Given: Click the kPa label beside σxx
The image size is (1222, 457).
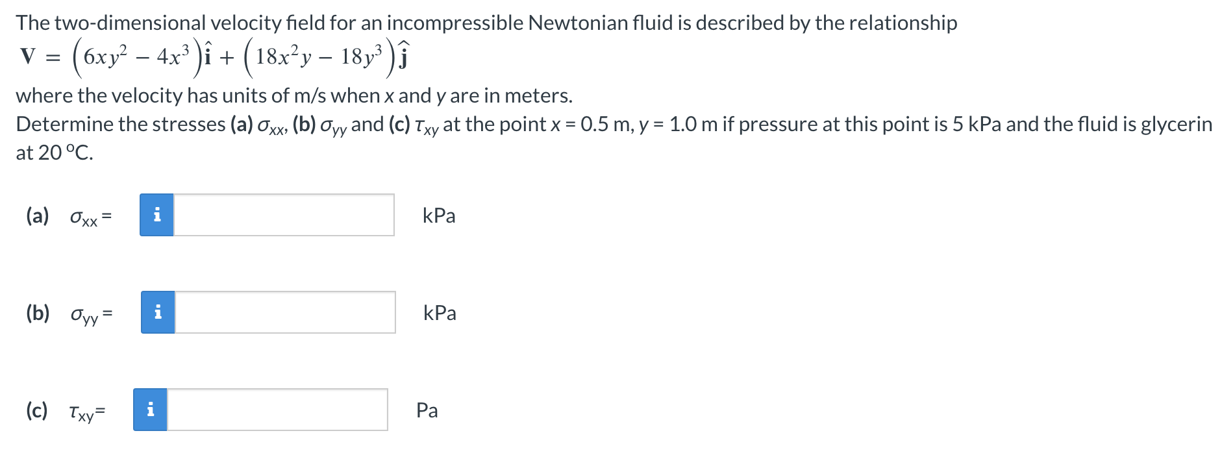Looking at the screenshot, I should coord(439,215).
